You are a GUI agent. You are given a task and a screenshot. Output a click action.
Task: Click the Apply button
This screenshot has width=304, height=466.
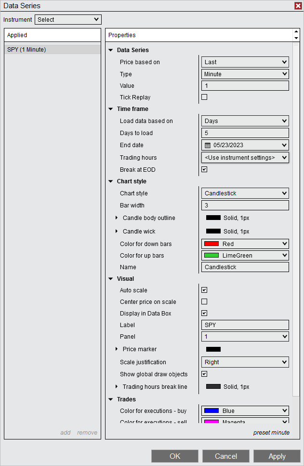coord(277,456)
